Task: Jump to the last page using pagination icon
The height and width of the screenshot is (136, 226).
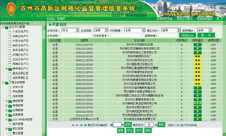Action: (86, 125)
